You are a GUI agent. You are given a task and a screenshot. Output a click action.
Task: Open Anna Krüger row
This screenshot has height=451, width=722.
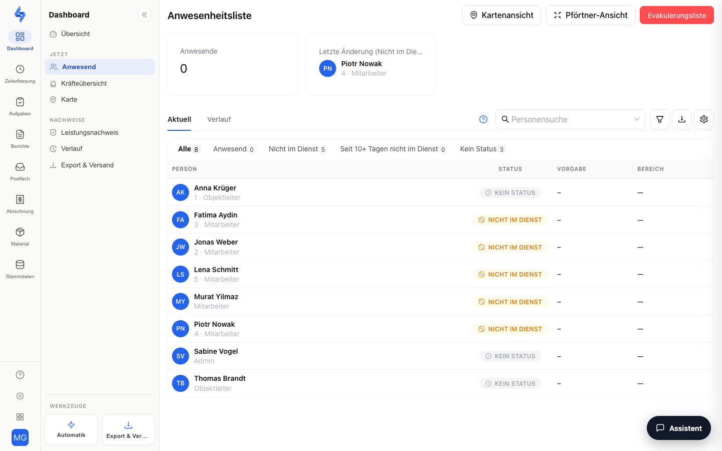tap(440, 192)
